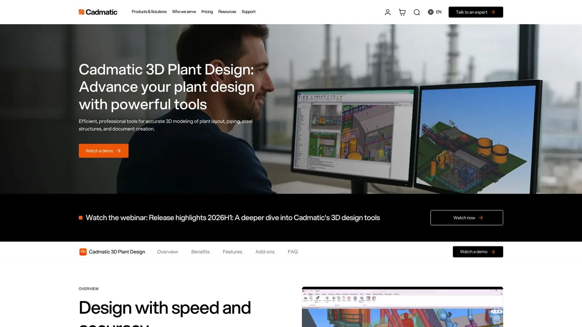Open the shopping cart icon
The image size is (582, 327).
point(402,12)
